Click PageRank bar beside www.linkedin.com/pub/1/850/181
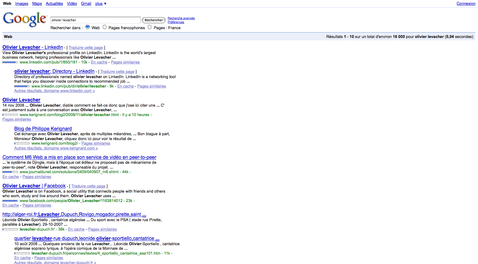The width and height of the screenshot is (478, 264). pos(10,62)
